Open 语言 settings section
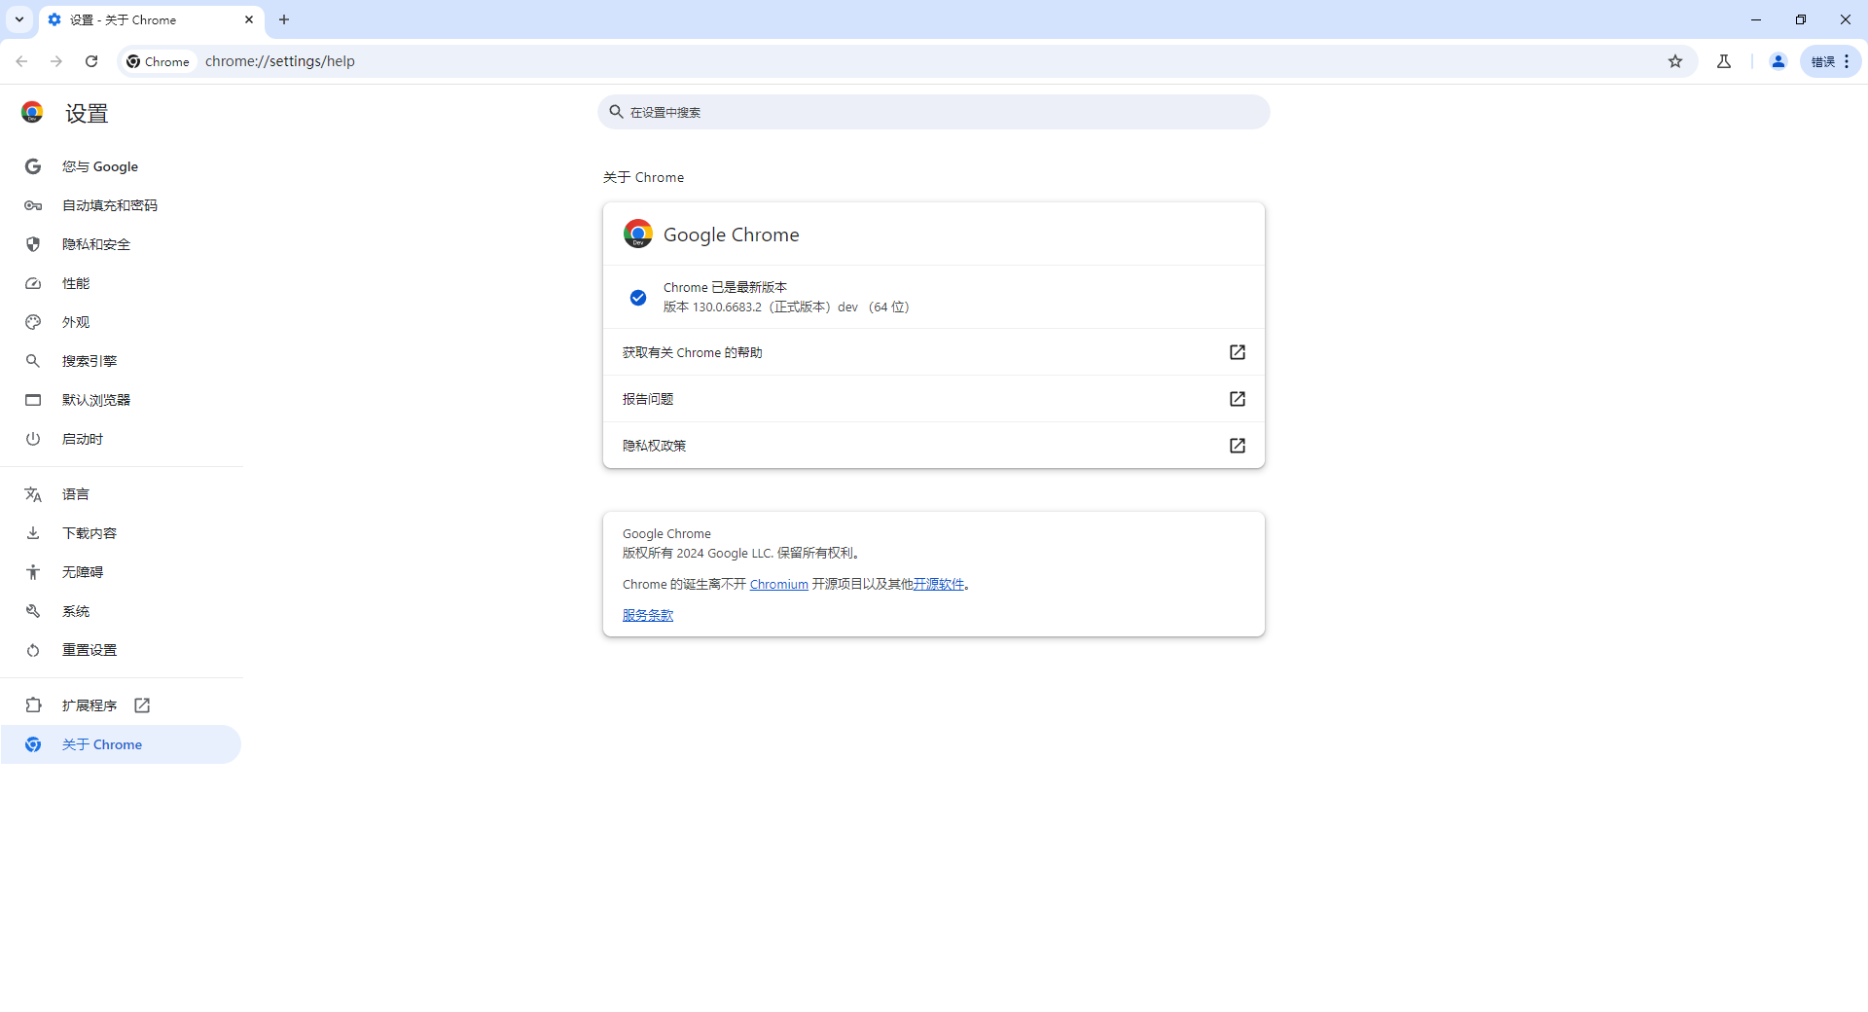 click(x=121, y=494)
